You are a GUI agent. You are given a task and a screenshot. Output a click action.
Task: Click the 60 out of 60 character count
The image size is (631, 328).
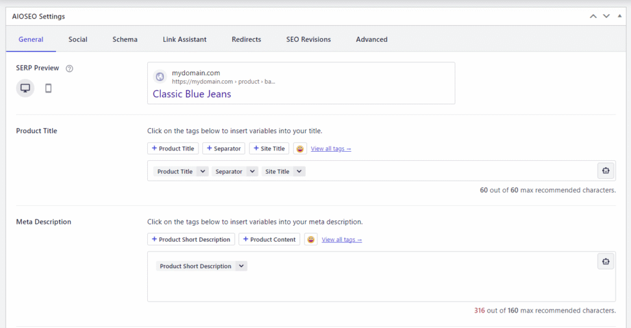[548, 190]
